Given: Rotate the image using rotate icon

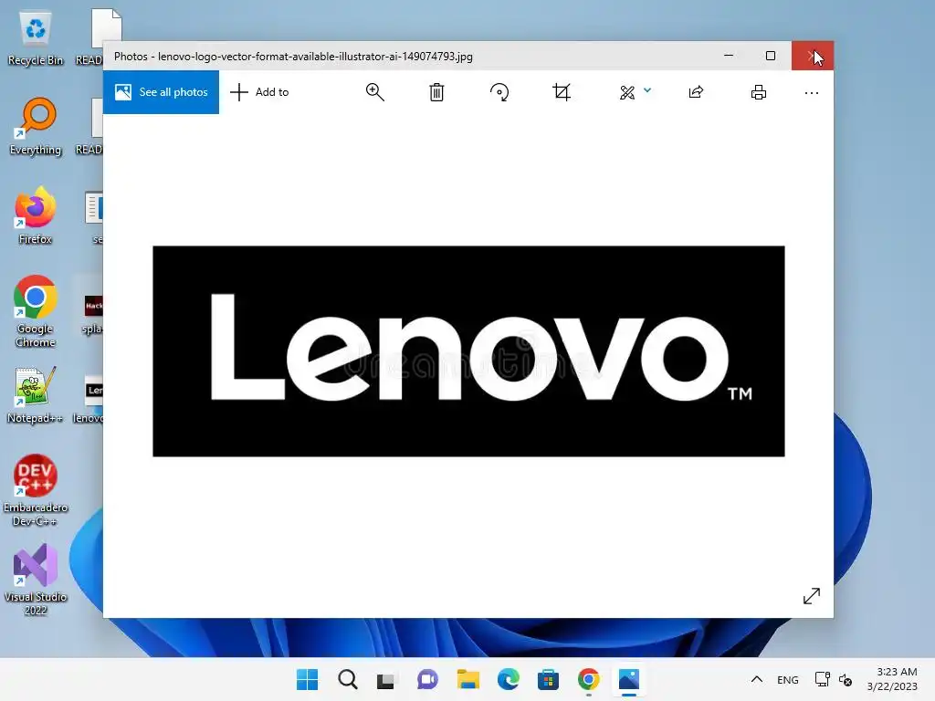Looking at the screenshot, I should [499, 92].
